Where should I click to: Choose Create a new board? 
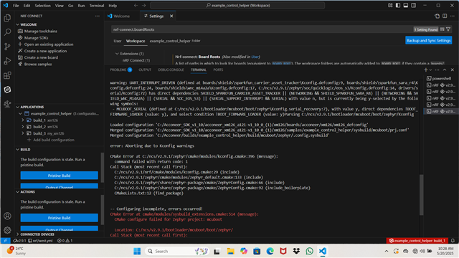coord(41,57)
